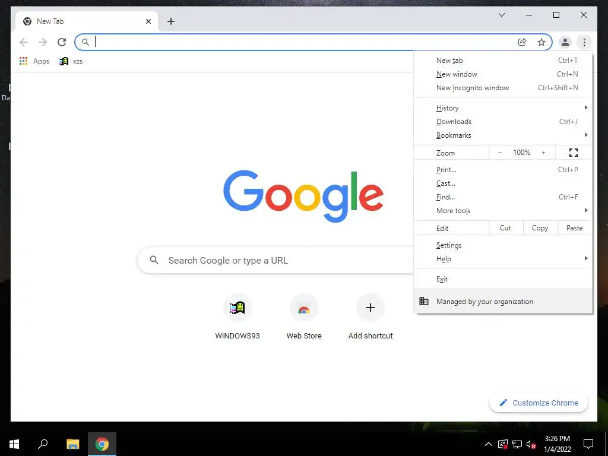Open the security alert tray icon
The image size is (608, 456).
tap(502, 444)
